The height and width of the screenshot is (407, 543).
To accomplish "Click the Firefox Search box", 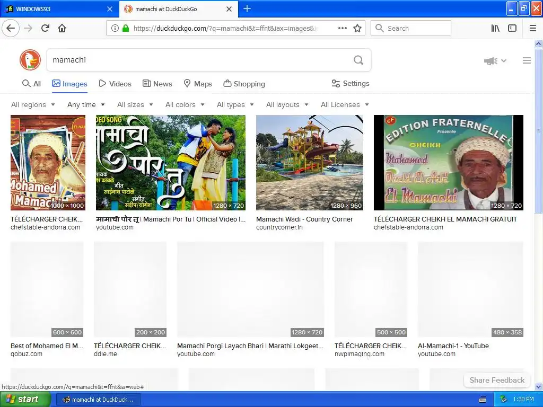I will [411, 29].
